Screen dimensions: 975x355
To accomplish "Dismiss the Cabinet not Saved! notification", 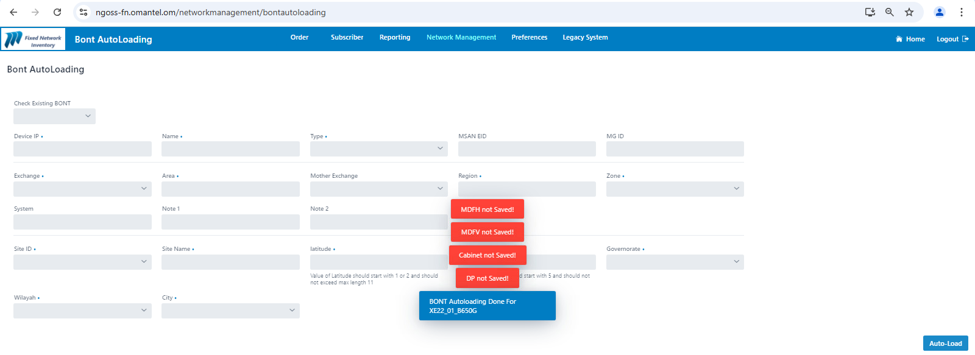I will coord(487,256).
